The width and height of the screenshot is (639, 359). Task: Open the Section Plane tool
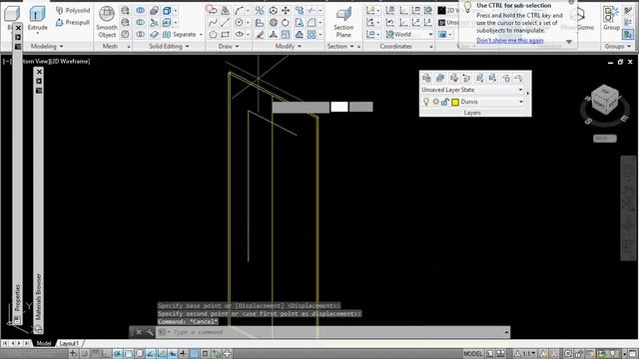343,22
